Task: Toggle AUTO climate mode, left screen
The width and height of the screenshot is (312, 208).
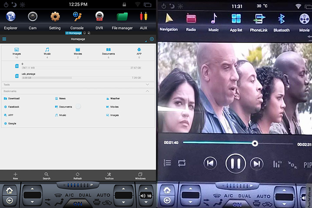Action: point(103,195)
